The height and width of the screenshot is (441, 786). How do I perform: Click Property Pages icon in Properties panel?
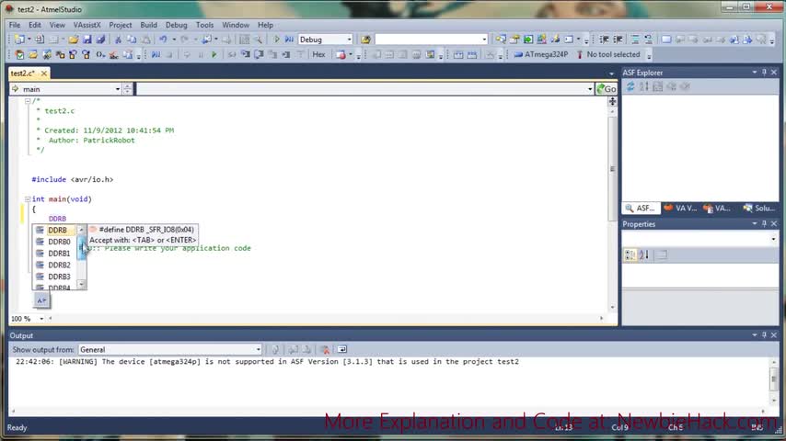(x=662, y=255)
